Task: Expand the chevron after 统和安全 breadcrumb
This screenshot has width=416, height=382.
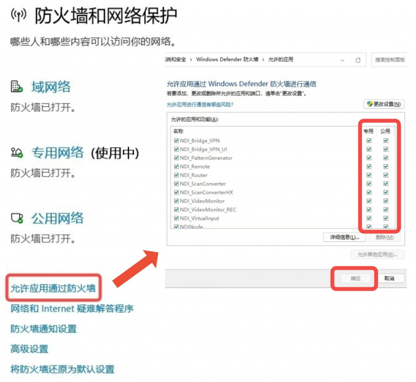Action: 191,60
